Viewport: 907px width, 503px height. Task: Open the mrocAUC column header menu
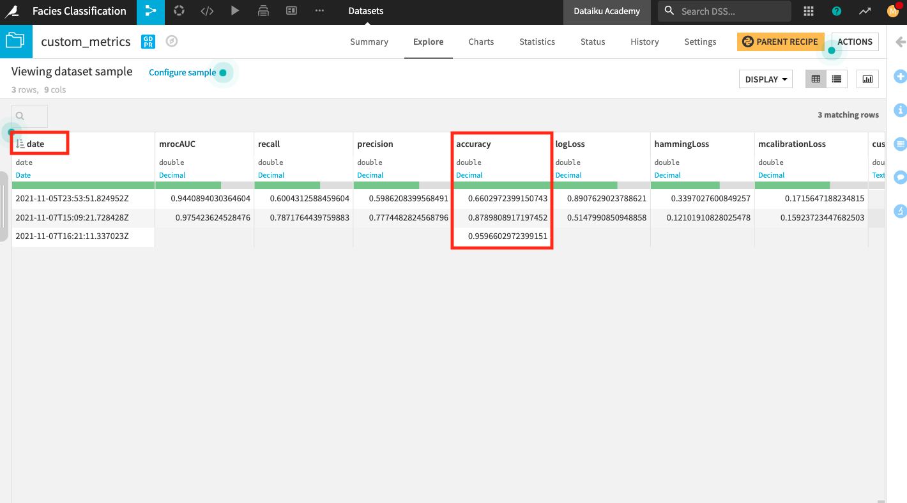click(177, 144)
